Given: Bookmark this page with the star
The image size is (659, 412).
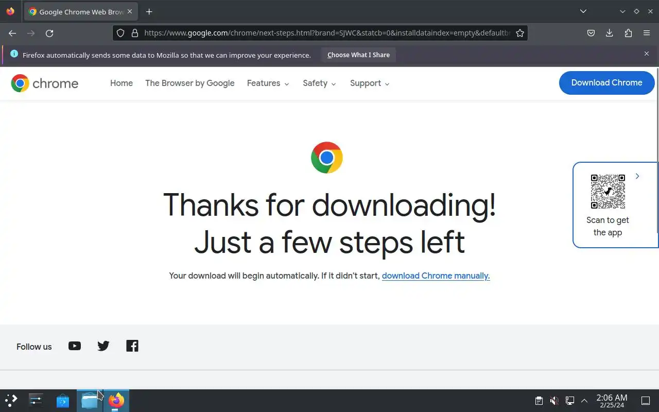Looking at the screenshot, I should tap(520, 33).
